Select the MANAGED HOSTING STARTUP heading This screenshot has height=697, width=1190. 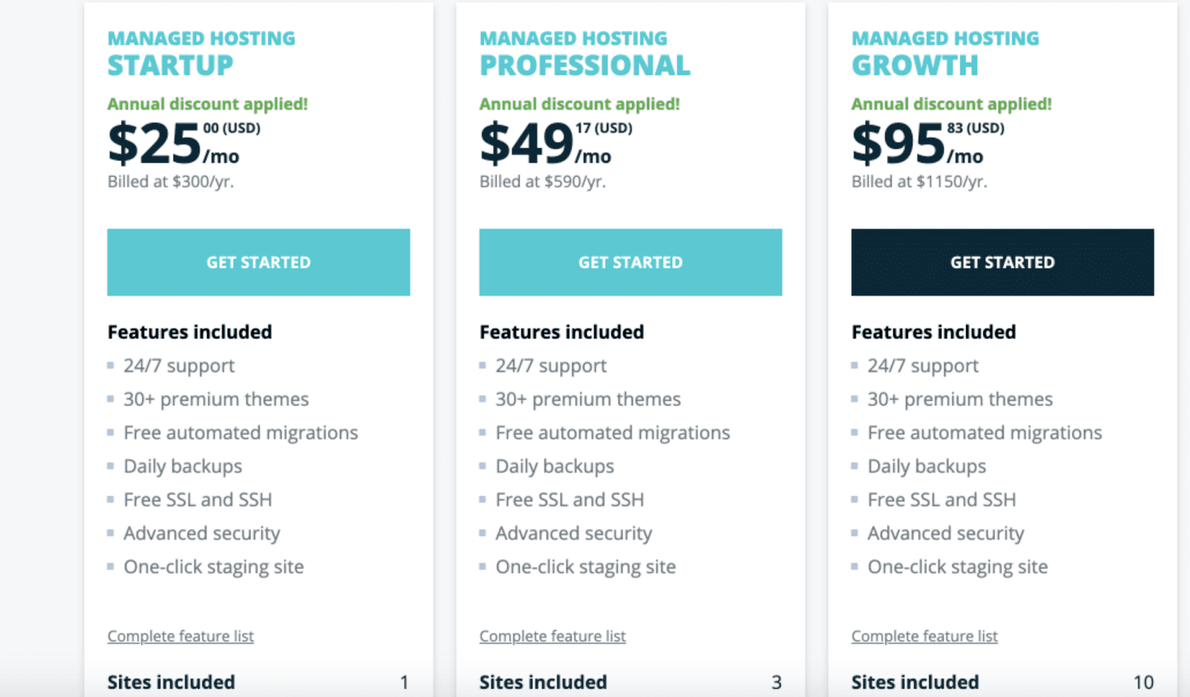(x=201, y=52)
